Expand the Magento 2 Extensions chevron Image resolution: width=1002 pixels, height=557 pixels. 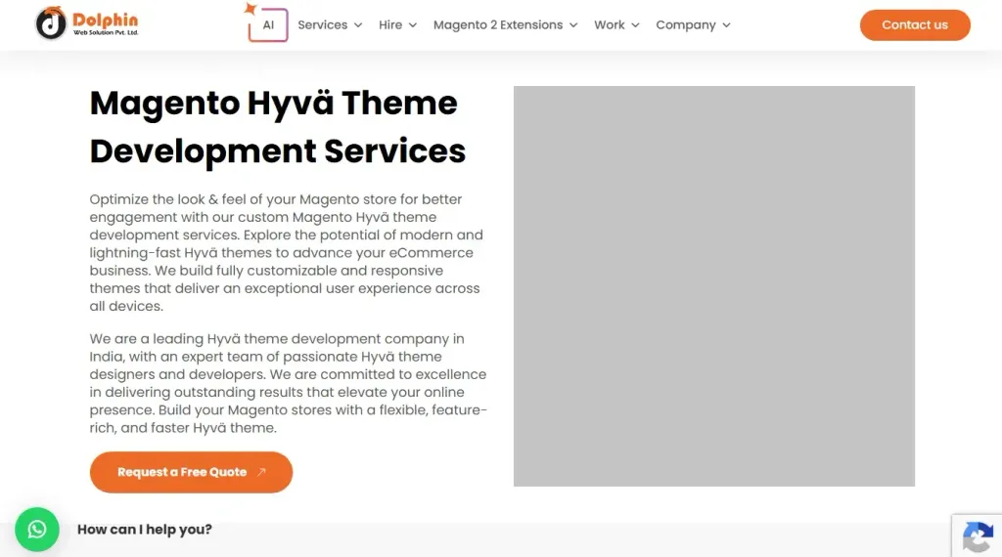pos(573,25)
